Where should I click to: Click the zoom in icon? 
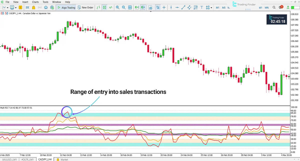tap(118, 7)
